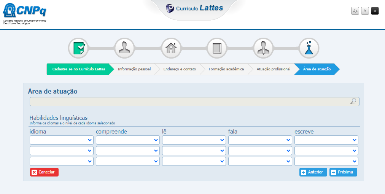385x194 pixels.
Task: Click the flask area of activity icon
Action: (309, 48)
